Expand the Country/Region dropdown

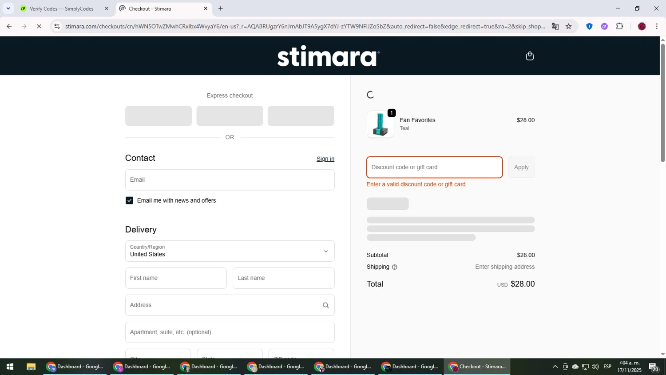[230, 251]
